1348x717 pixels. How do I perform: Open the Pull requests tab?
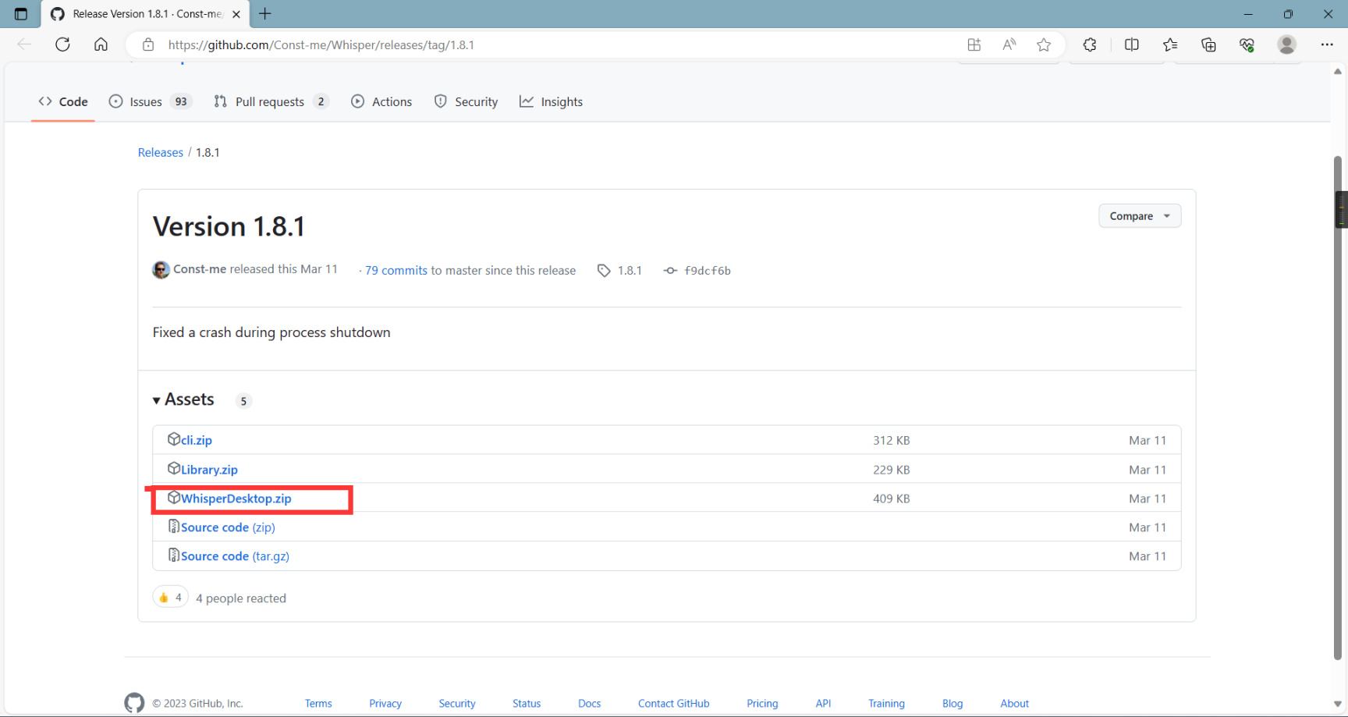coord(271,101)
